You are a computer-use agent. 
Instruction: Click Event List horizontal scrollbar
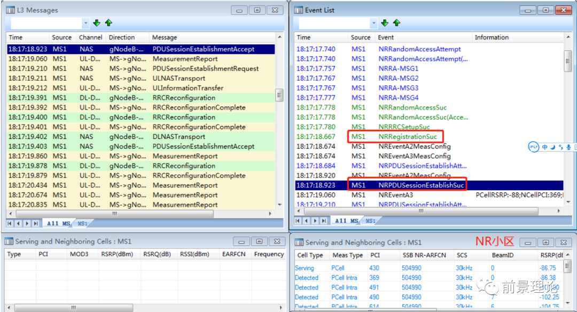[422, 211]
